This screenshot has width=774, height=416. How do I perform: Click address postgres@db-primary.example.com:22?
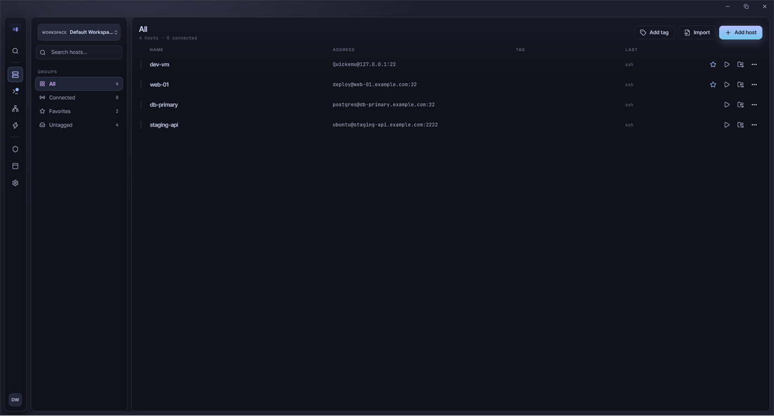[x=383, y=104]
